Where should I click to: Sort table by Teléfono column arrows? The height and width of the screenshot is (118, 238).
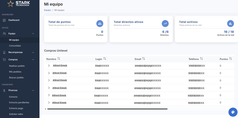(201, 59)
